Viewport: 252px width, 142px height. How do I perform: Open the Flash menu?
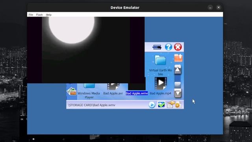pos(39,15)
